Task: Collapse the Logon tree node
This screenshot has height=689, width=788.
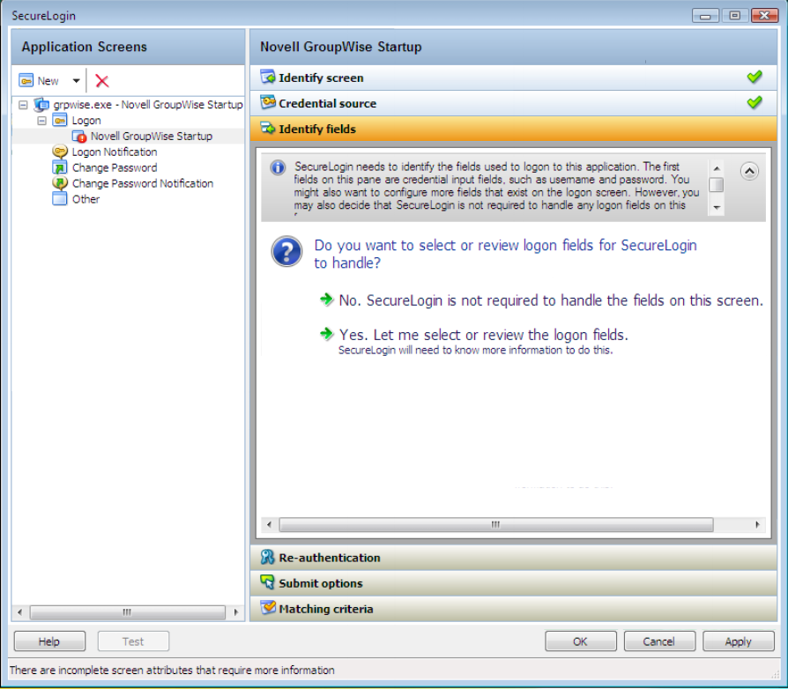Action: point(41,121)
